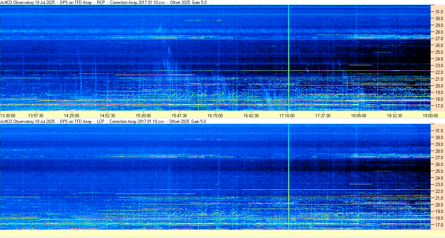Screen dimensions: 445x238
Task: Click the LCP spectrogram title header text
Action: tap(103, 122)
